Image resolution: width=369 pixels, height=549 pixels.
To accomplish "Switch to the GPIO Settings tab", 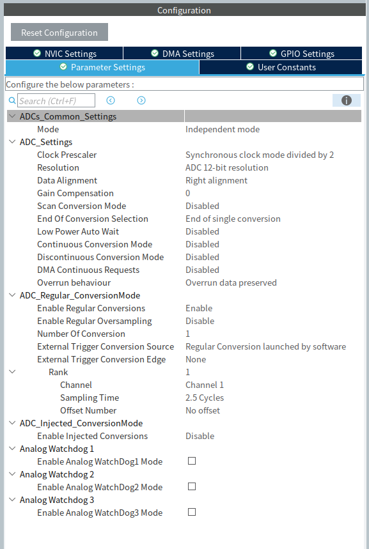I will coord(301,54).
